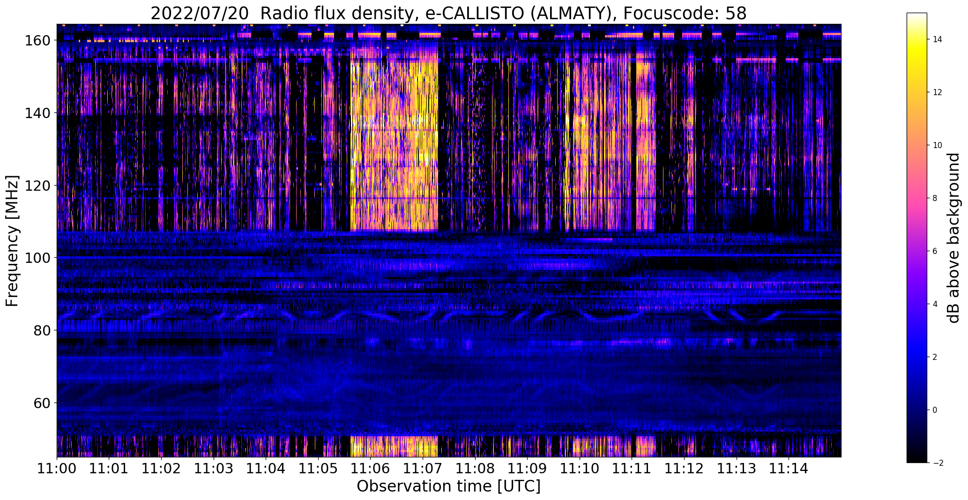Click the 'Observation time [UTC]' axis label
Image resolution: width=968 pixels, height=500 pixels.
(448, 486)
